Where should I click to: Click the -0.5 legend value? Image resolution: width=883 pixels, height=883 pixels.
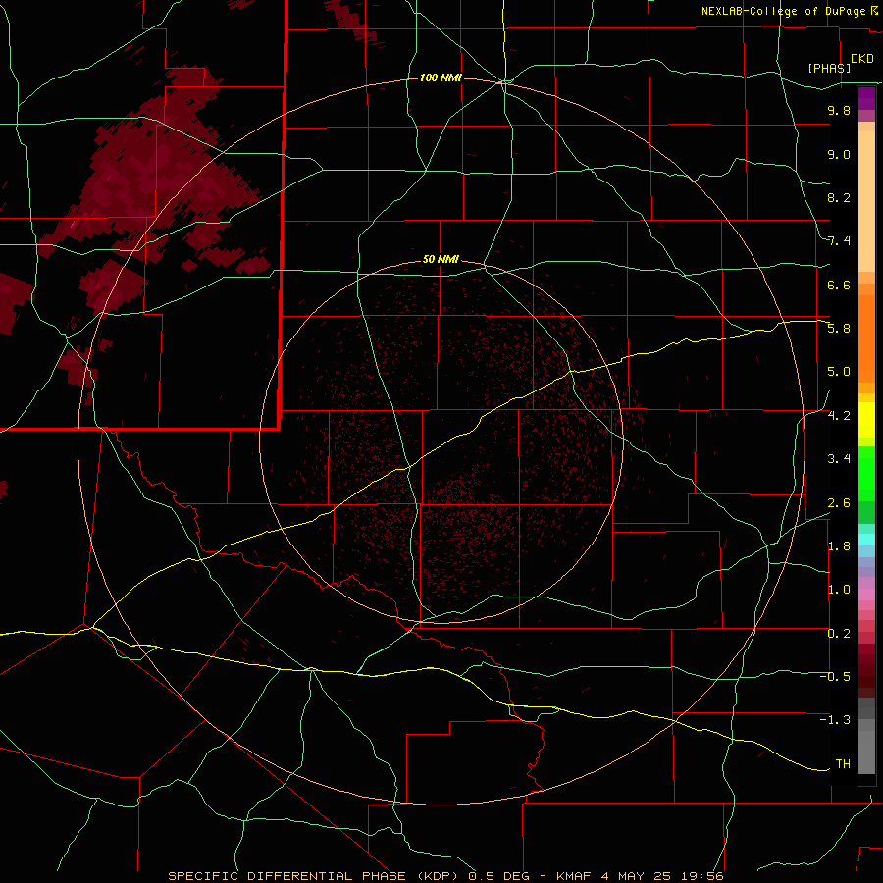click(835, 677)
